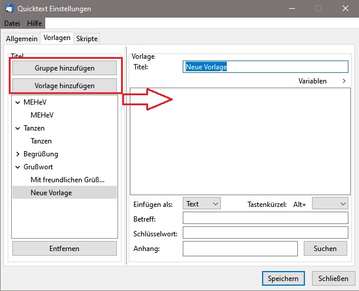Click the Thunderbird icon in title bar

pos(9,9)
